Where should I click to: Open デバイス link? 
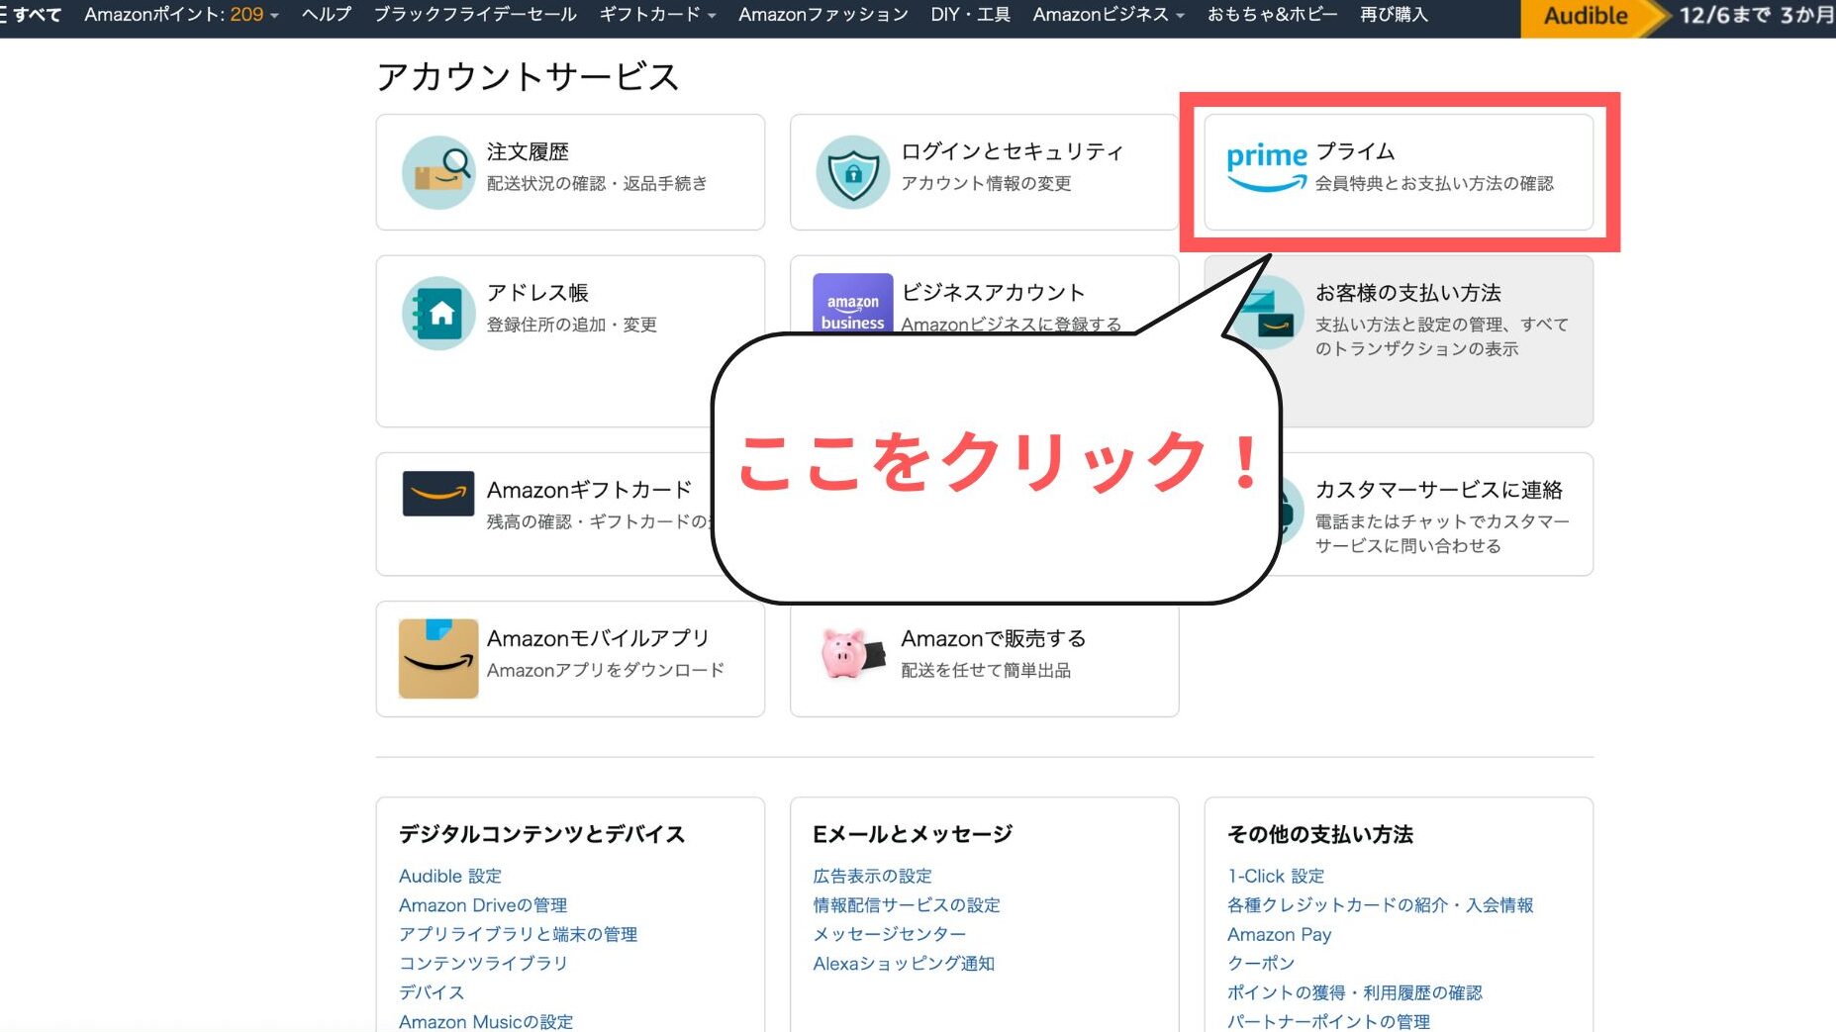[432, 992]
